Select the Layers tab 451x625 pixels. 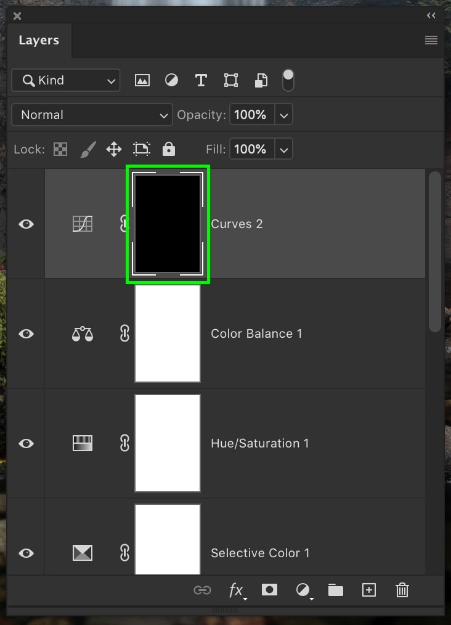tap(39, 40)
